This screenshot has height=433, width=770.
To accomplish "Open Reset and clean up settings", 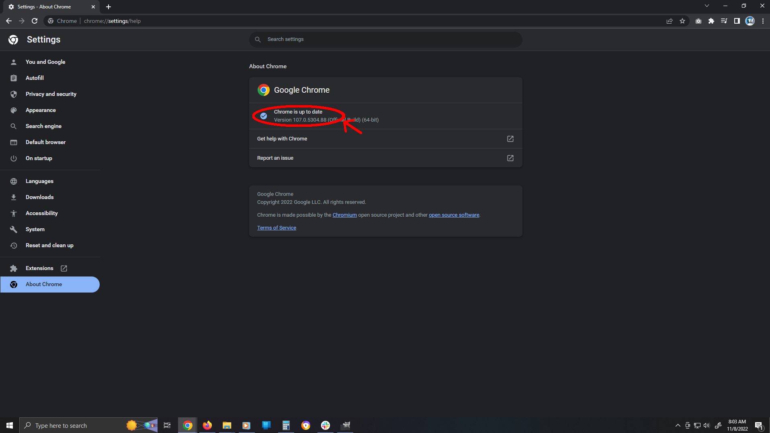I will click(x=50, y=245).
